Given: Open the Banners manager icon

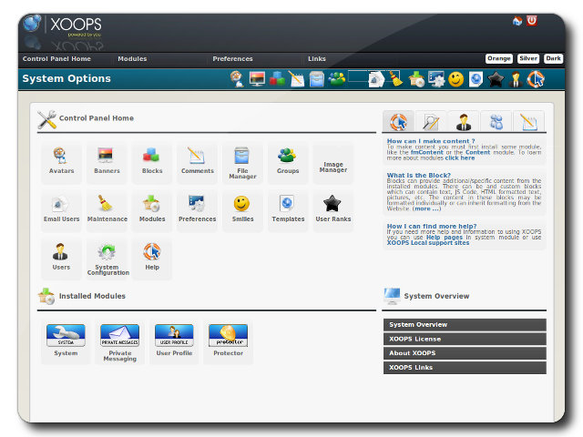Looking at the screenshot, I should click(107, 160).
